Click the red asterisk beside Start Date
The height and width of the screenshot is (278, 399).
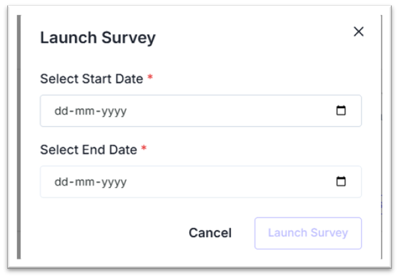(x=150, y=79)
